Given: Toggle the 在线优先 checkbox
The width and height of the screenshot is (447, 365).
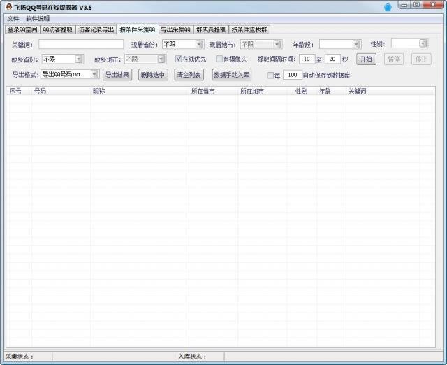Looking at the screenshot, I should pyautogui.click(x=179, y=59).
